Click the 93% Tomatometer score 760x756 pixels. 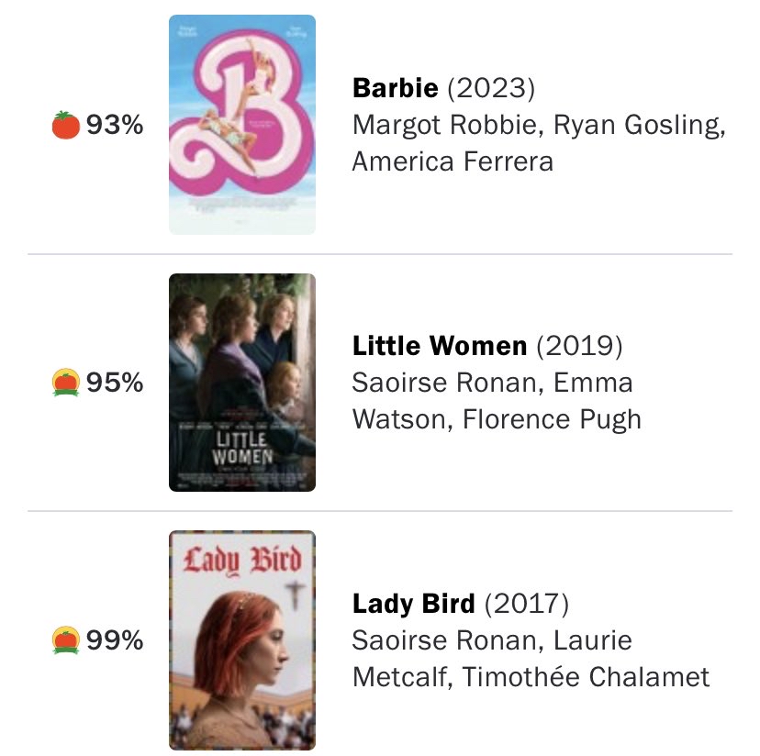coord(115,125)
